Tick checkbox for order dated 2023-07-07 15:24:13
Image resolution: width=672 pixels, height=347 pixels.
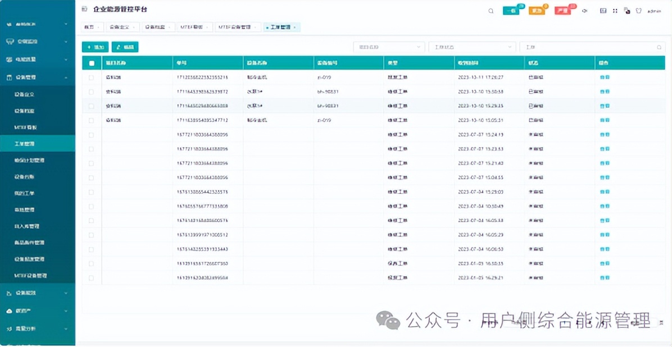click(91, 135)
